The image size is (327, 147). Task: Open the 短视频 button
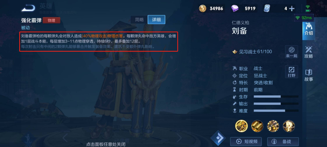point(246,141)
